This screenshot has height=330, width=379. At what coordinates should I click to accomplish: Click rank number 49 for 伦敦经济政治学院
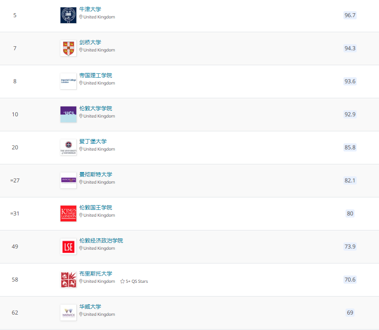15,246
